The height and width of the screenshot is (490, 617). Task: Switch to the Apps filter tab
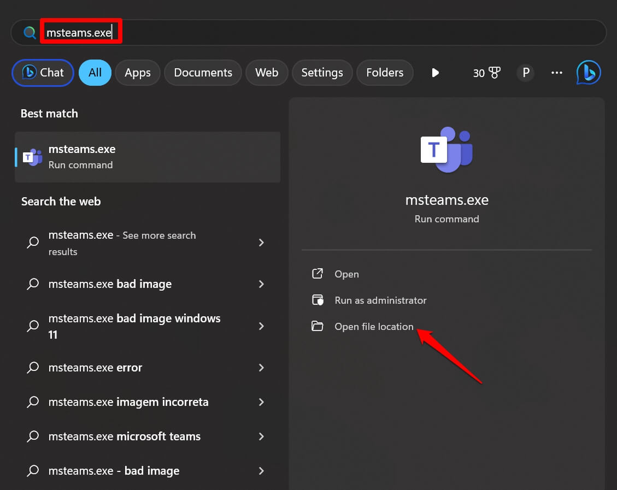(x=137, y=72)
